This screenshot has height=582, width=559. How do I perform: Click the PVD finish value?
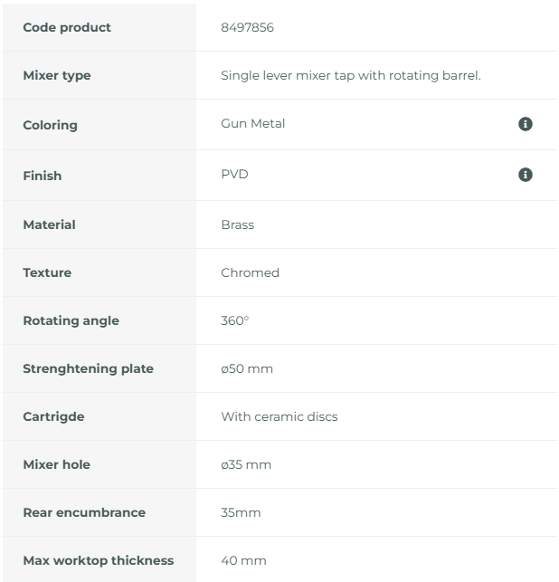point(234,174)
